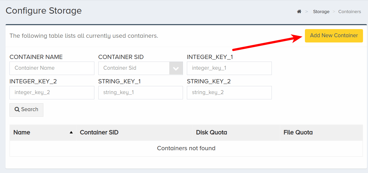Run the Search button with magnifier
Screen dimensions: 368x173
coord(26,110)
